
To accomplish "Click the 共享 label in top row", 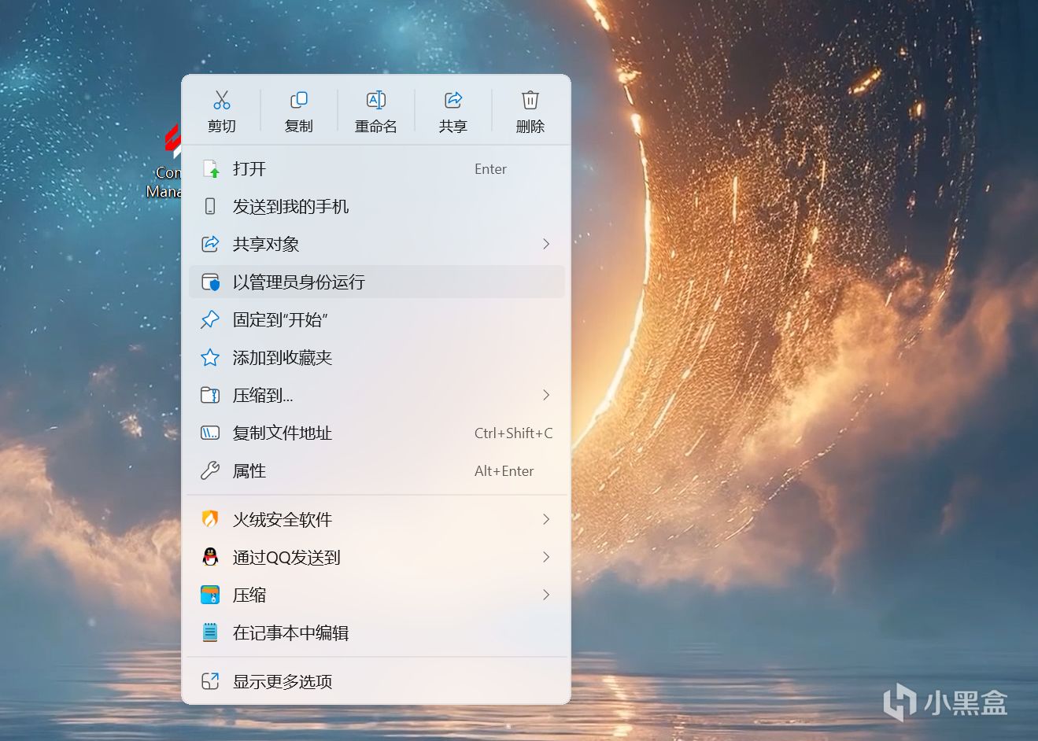I will click(453, 126).
